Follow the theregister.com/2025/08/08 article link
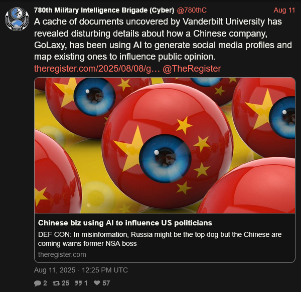Viewport: 301px width, 292px height. pos(97,69)
